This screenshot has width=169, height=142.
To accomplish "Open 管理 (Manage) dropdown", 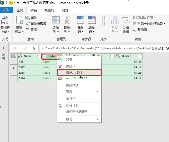I will [x=33, y=29].
